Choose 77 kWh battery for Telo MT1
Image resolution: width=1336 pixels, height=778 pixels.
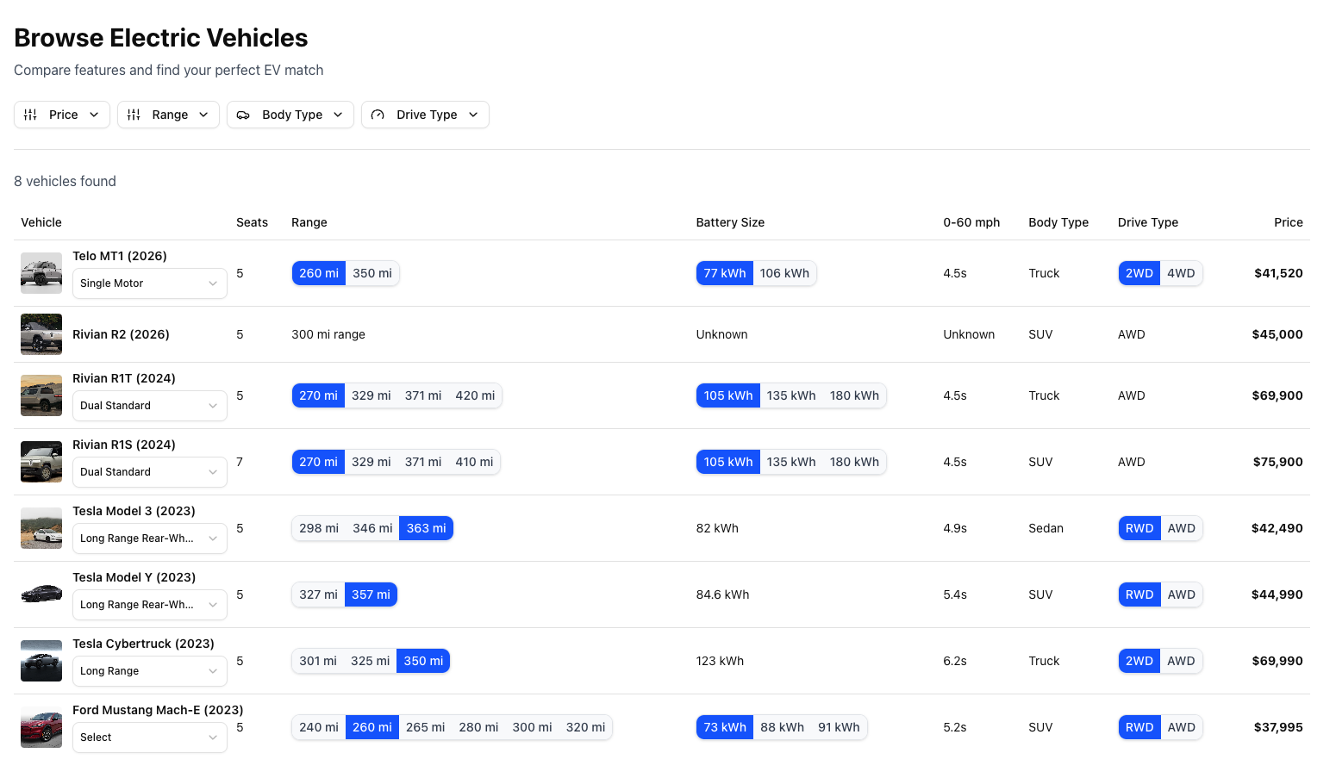click(725, 273)
